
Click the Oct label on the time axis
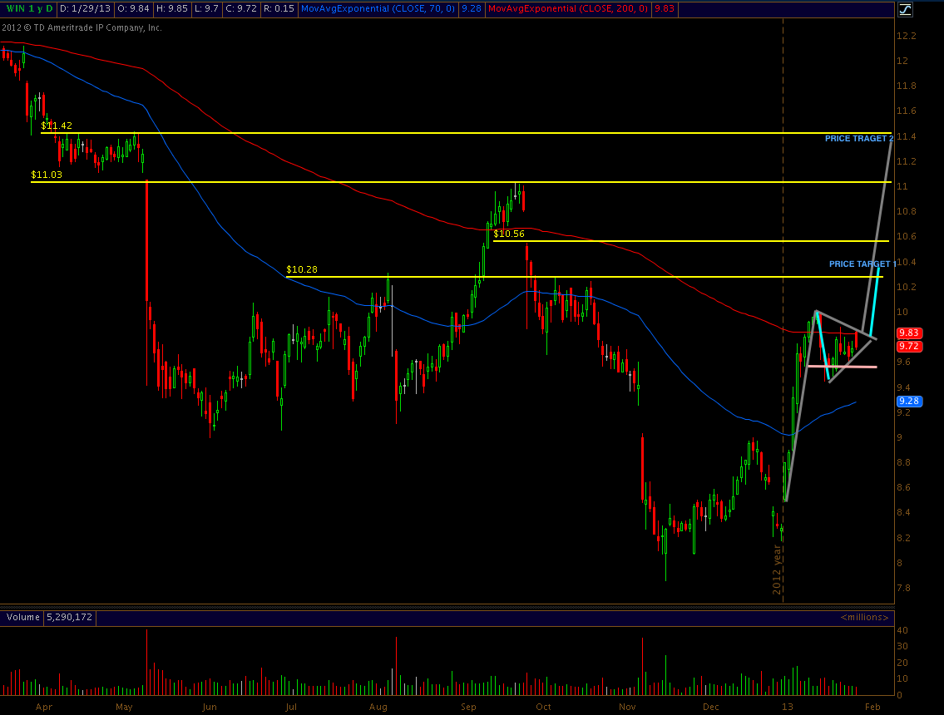[543, 706]
